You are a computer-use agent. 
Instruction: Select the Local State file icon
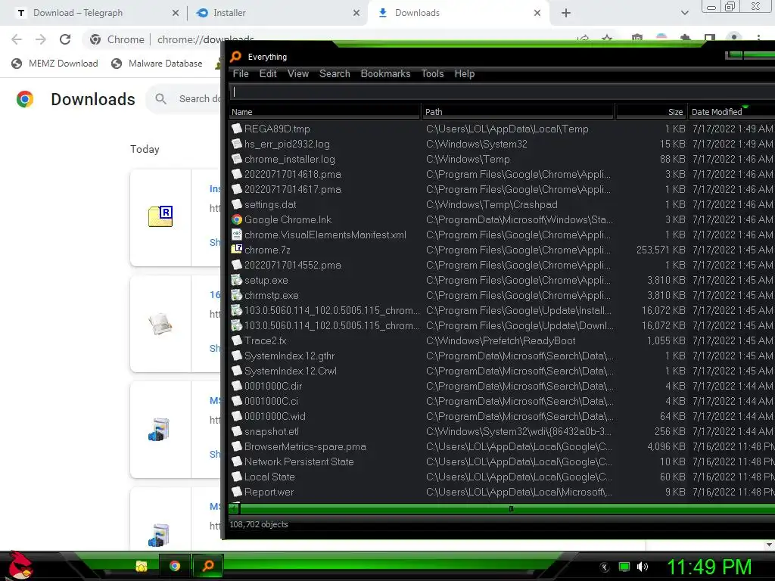(237, 477)
